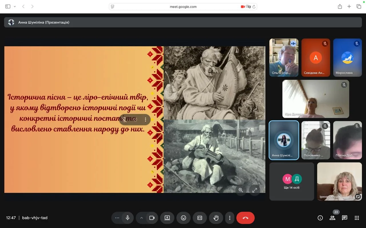
Task: Open audio settings three-dot menu beside microphone
Action: [117, 218]
